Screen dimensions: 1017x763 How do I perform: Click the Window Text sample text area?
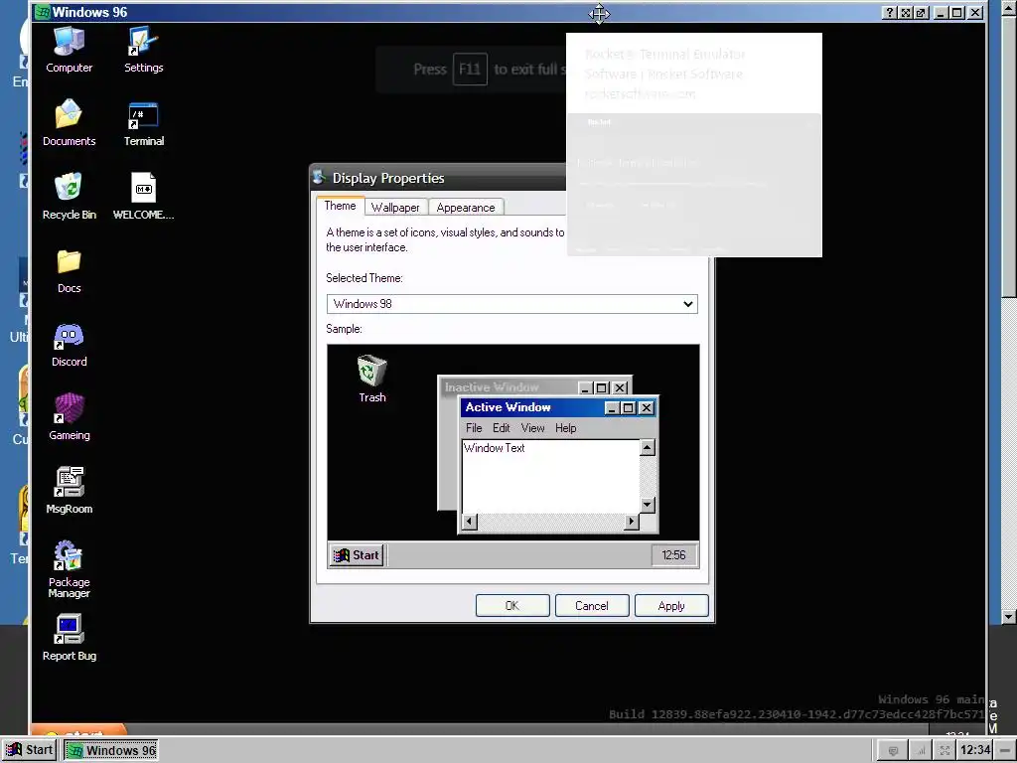point(550,476)
